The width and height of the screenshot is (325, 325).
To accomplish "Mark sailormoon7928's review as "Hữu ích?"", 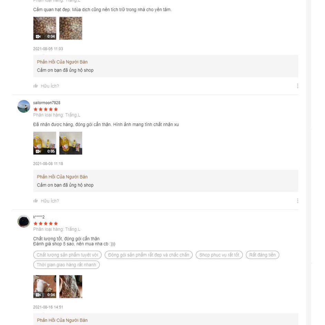I will point(50,201).
